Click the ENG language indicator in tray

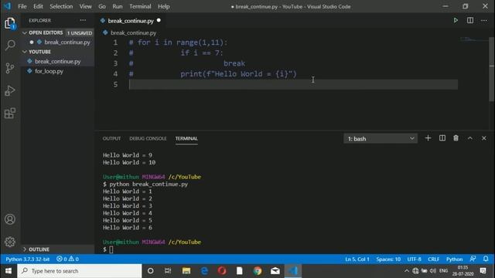tap(443, 271)
